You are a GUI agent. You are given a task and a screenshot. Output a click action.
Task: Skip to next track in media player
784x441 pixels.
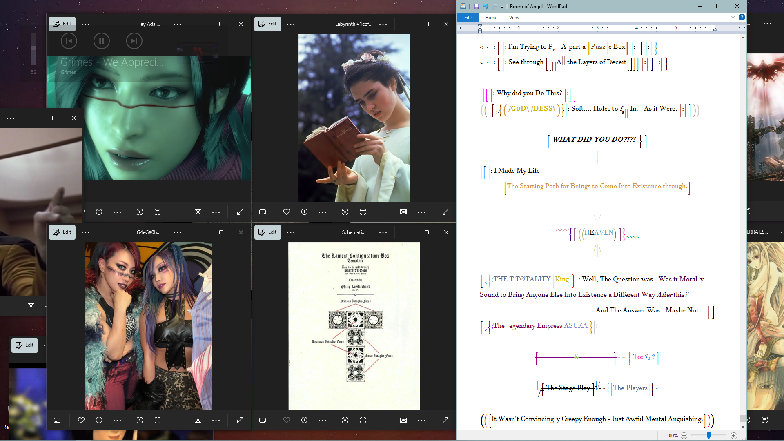click(134, 41)
